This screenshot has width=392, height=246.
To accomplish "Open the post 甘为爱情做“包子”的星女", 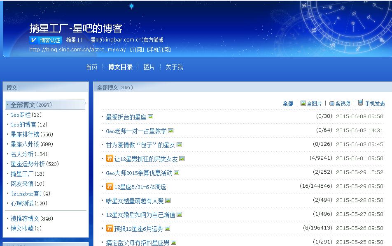I will click(x=140, y=145).
